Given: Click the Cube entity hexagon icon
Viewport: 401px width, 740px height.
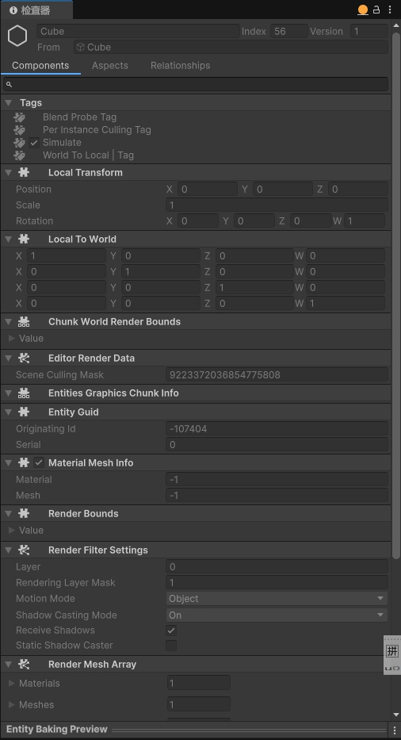Looking at the screenshot, I should click(x=17, y=36).
